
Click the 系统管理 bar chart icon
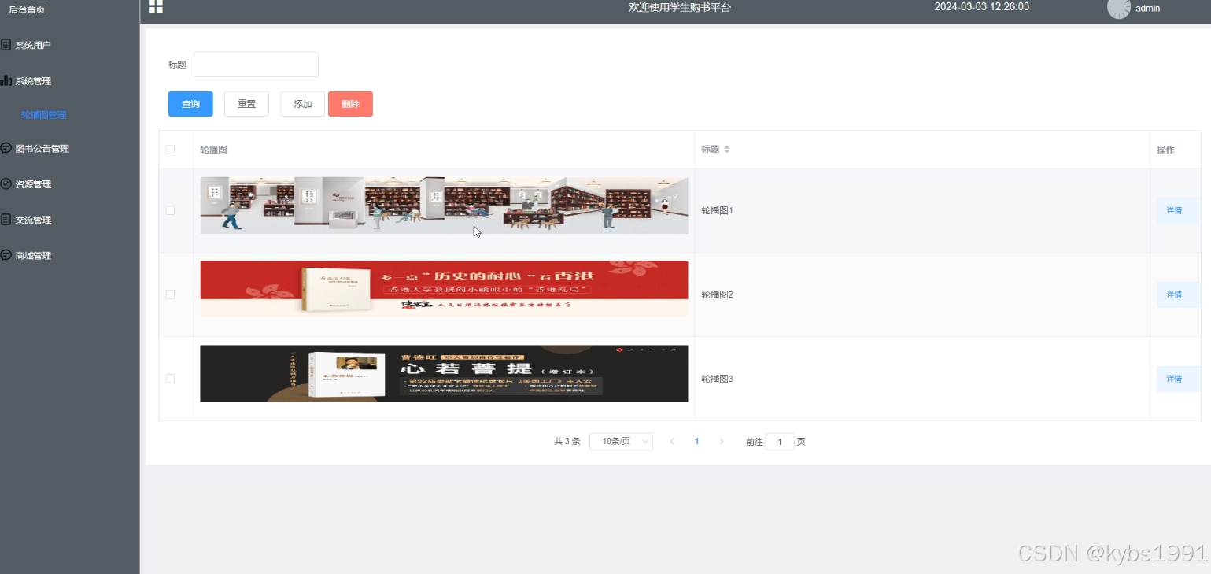[6, 80]
